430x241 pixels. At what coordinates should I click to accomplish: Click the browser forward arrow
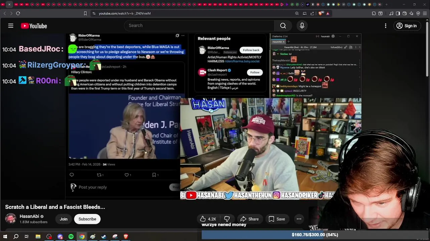tap(11, 13)
